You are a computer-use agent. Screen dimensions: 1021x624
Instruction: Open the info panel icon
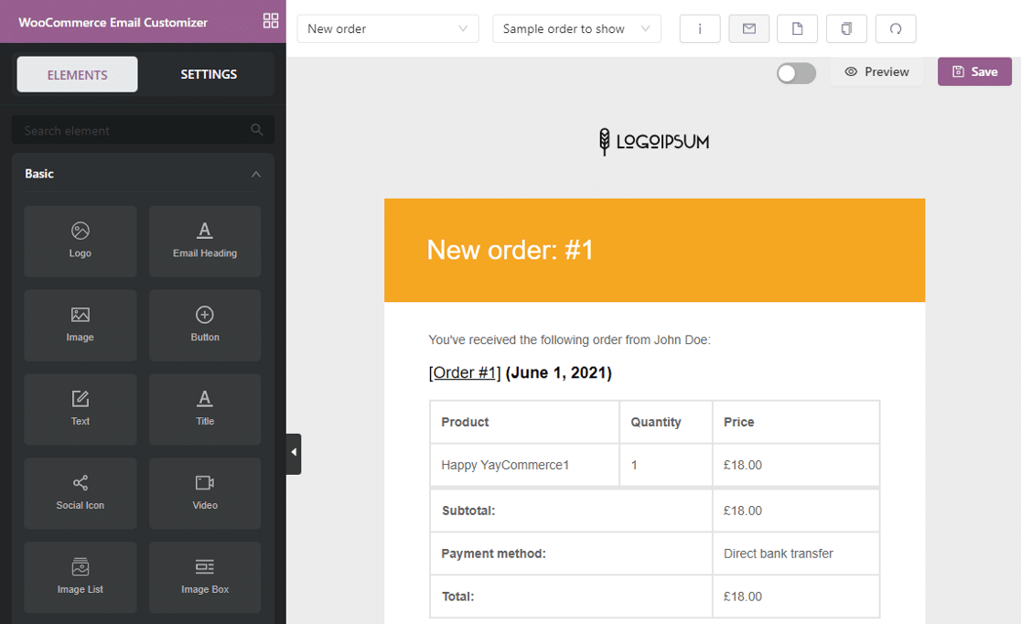click(x=700, y=28)
